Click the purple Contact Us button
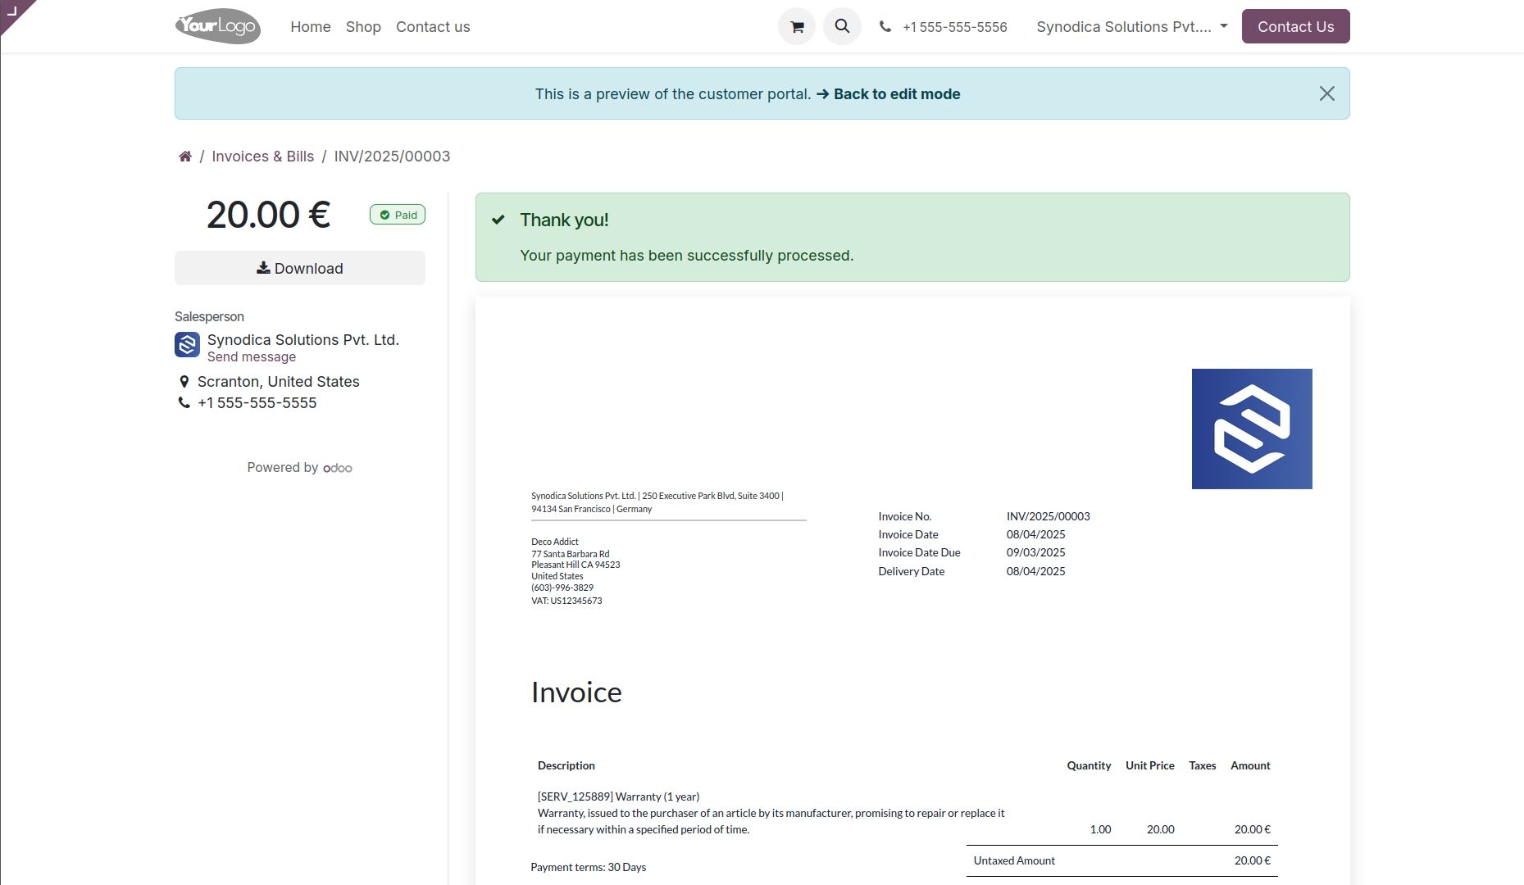Viewport: 1524px width, 885px height. point(1295,26)
